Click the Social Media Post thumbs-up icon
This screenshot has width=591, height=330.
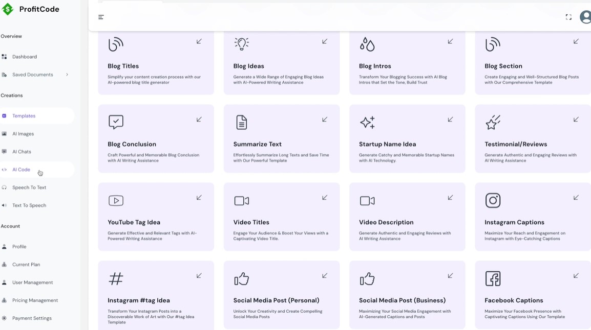(x=241, y=278)
